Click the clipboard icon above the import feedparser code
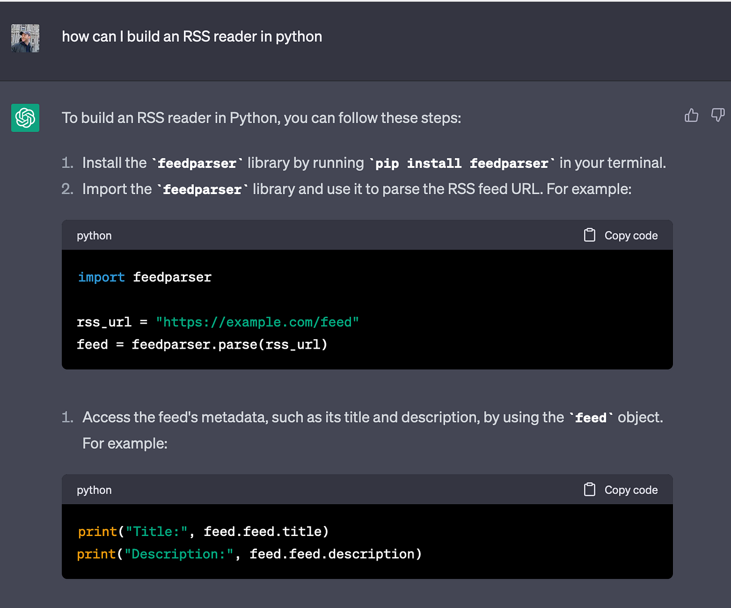 coord(589,235)
